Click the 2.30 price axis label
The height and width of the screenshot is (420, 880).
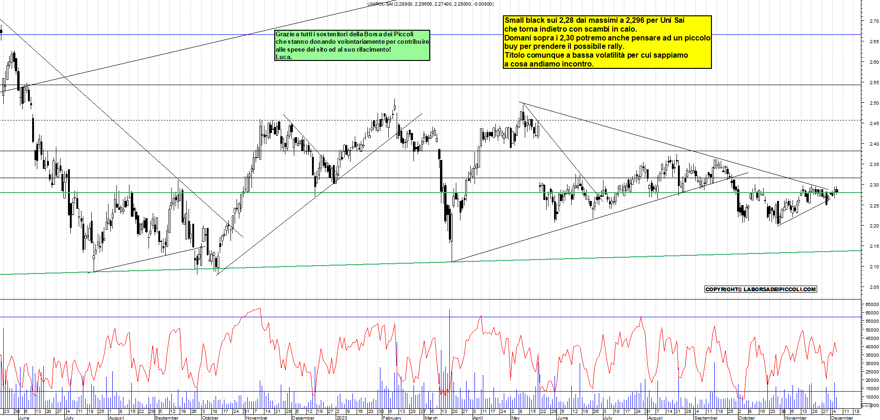[874, 185]
